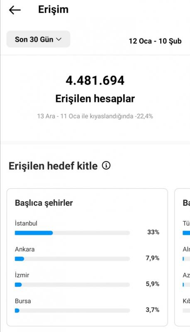
Task: Select the İzmir progress bar
Action: (72, 285)
